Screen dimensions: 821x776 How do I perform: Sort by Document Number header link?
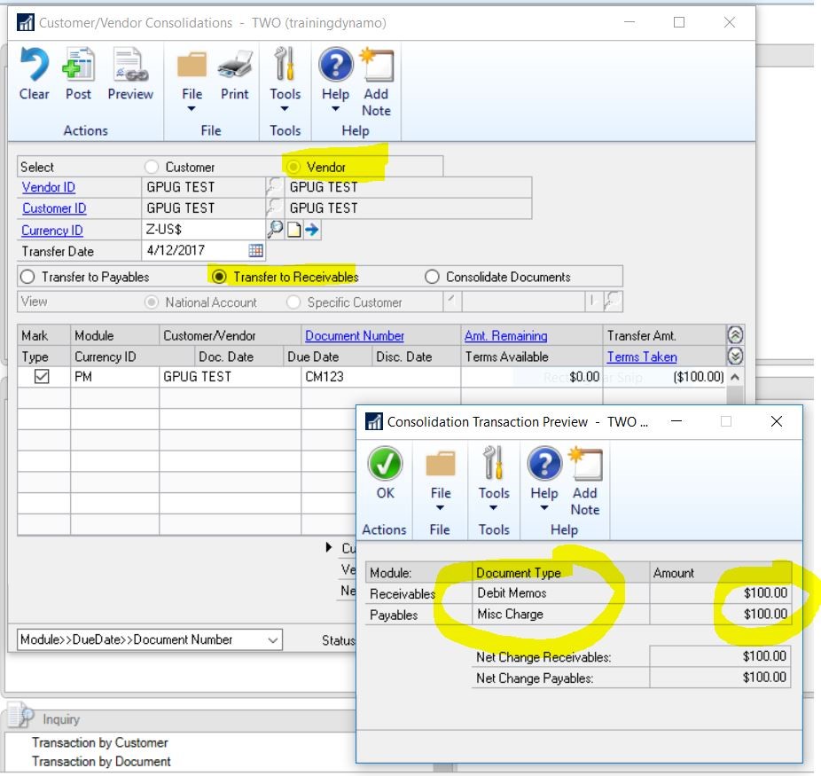point(355,335)
